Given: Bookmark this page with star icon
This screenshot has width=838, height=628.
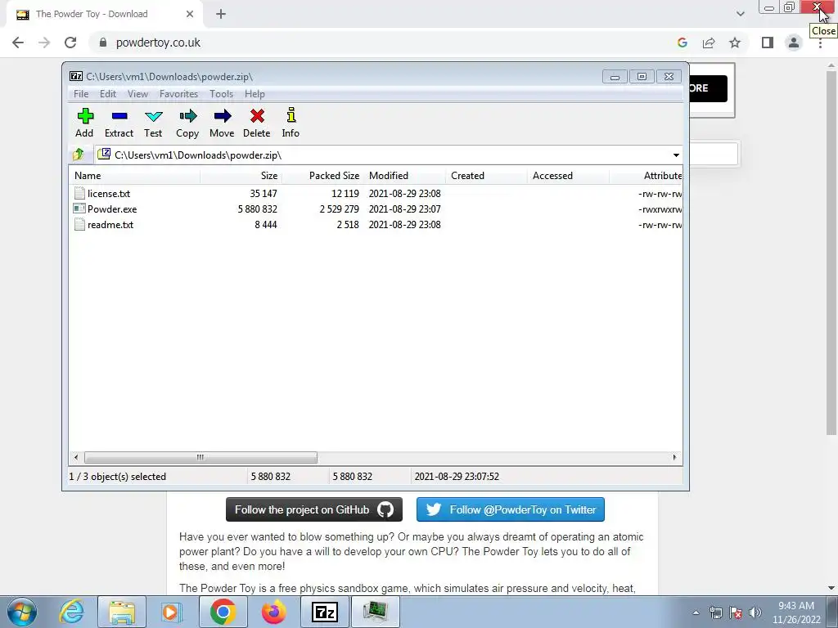Looking at the screenshot, I should point(735,43).
